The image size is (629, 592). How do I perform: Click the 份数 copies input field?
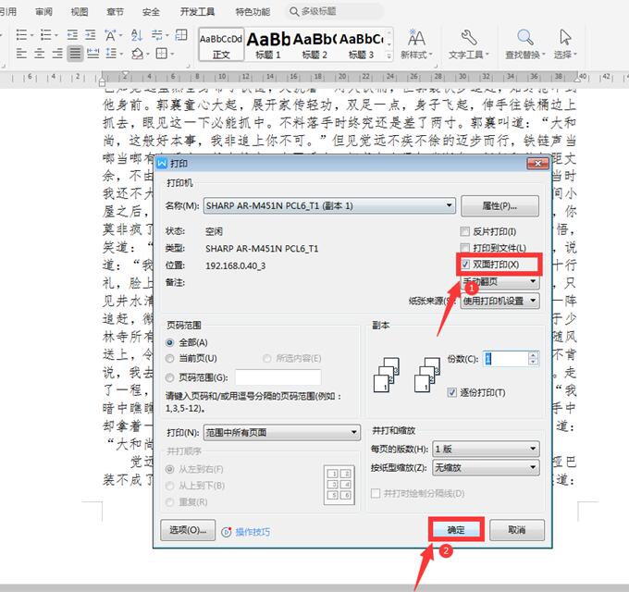click(x=506, y=358)
